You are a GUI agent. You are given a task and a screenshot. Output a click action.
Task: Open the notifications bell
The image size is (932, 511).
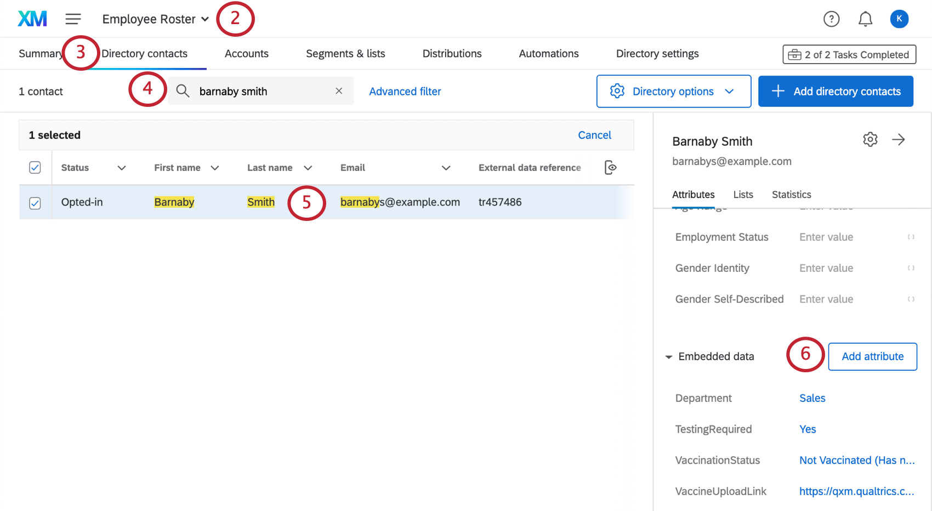click(865, 18)
